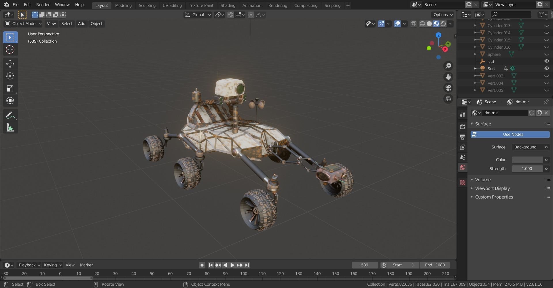553x288 pixels.
Task: Switch to the Shading workspace tab
Action: 228,5
